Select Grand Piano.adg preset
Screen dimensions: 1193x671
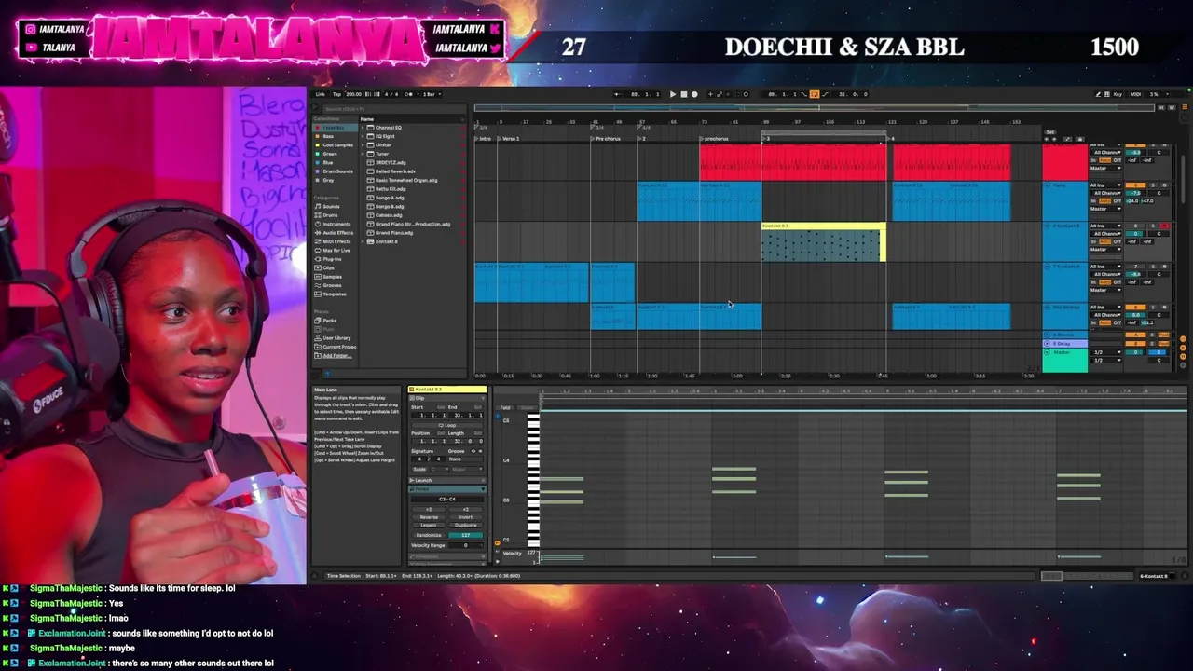(x=396, y=233)
